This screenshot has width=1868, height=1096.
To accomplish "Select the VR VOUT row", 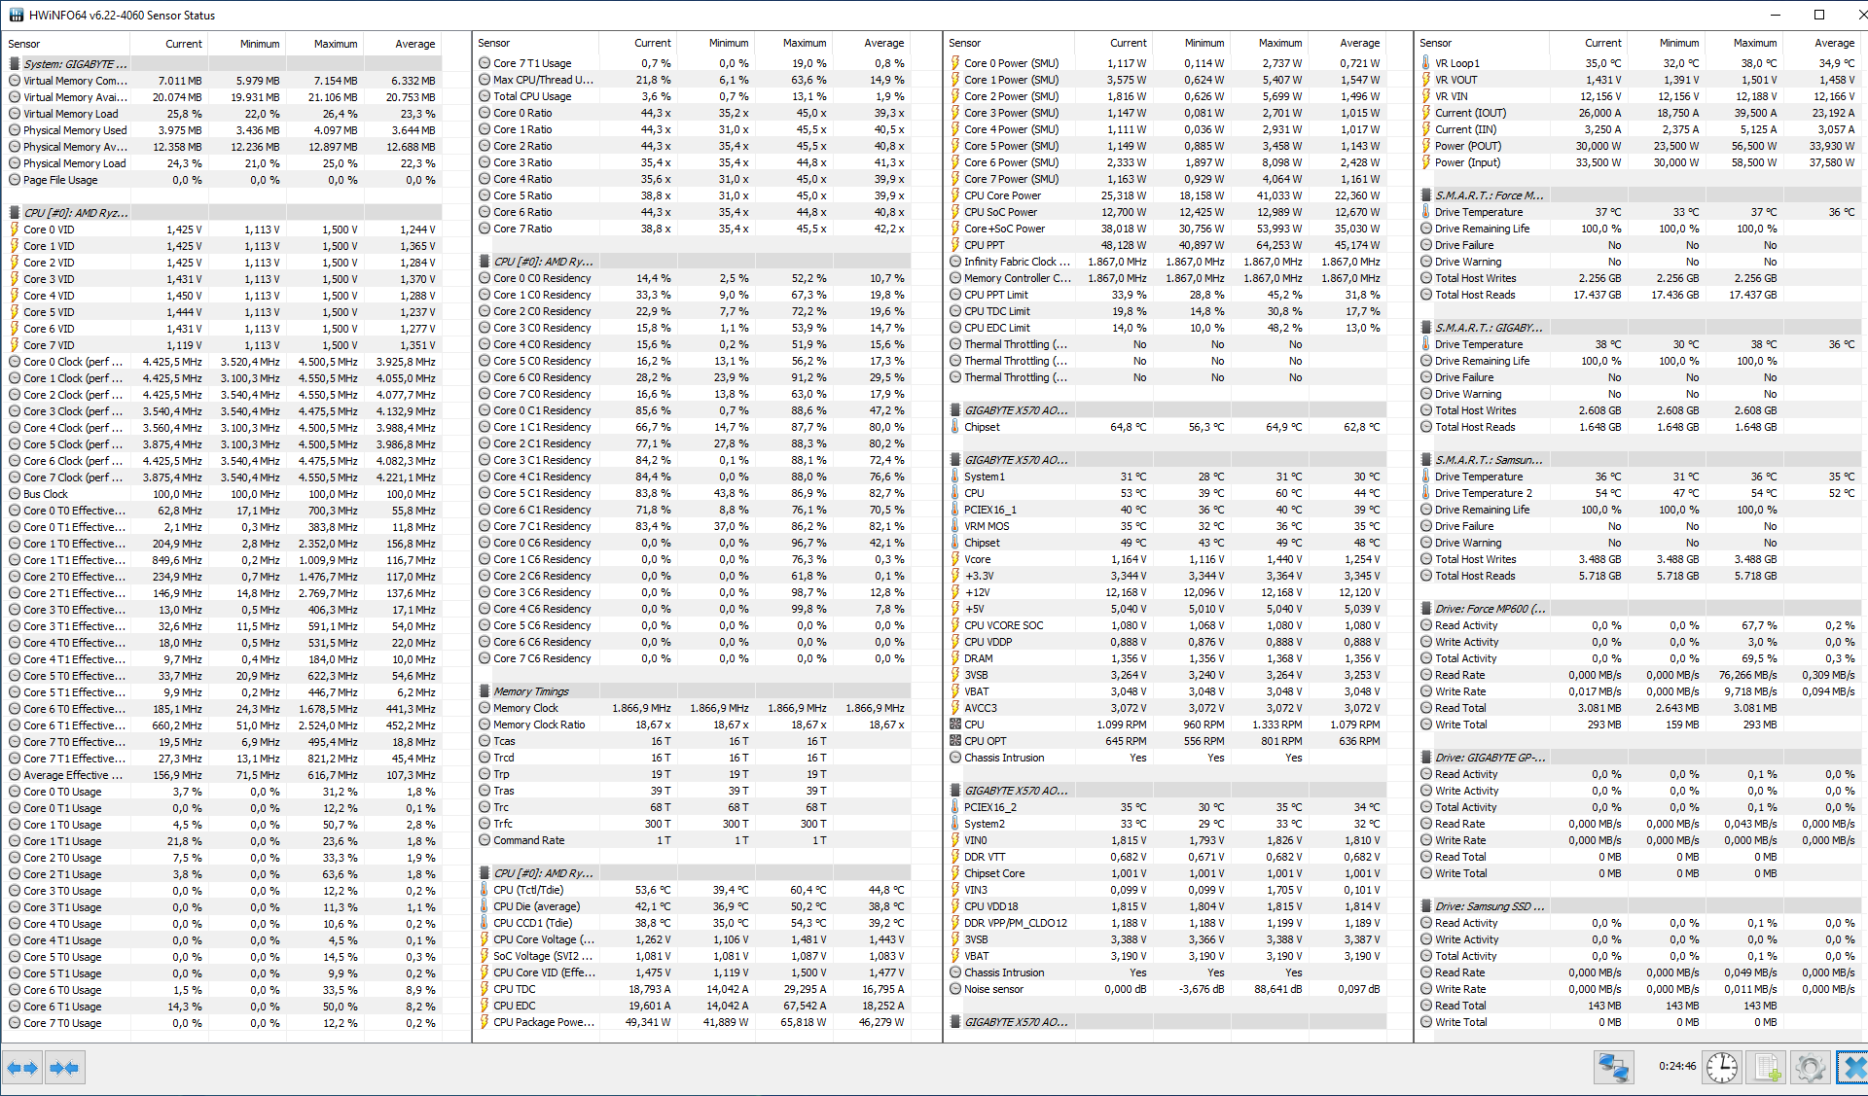I will 1640,80.
